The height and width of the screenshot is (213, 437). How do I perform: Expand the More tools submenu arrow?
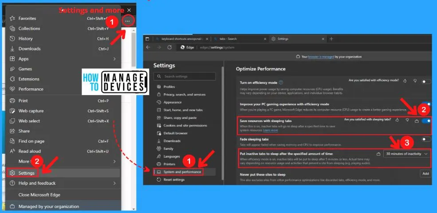pos(114,161)
